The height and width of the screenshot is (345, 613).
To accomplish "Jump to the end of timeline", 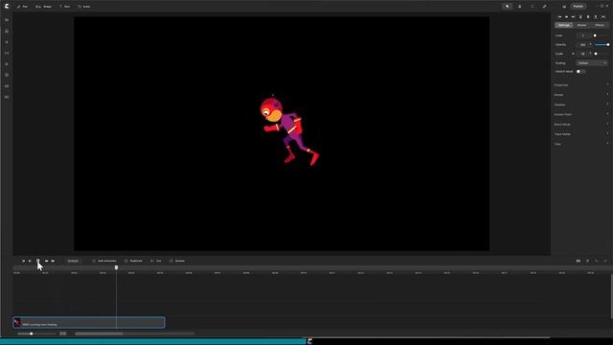I will point(53,261).
